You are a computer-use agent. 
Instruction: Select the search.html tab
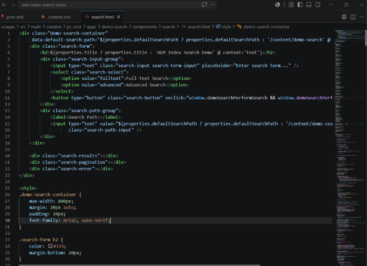click(102, 17)
